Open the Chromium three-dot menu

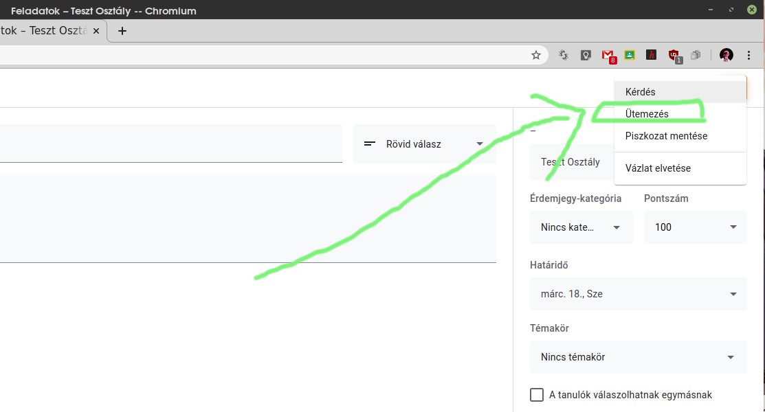point(749,55)
